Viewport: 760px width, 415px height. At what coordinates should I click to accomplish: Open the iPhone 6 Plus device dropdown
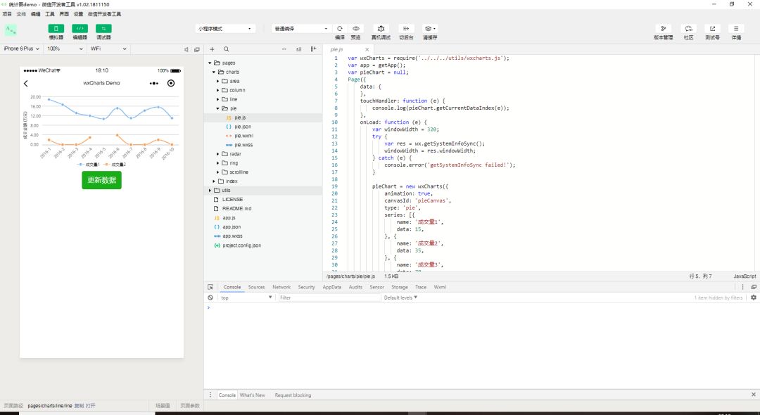click(22, 49)
